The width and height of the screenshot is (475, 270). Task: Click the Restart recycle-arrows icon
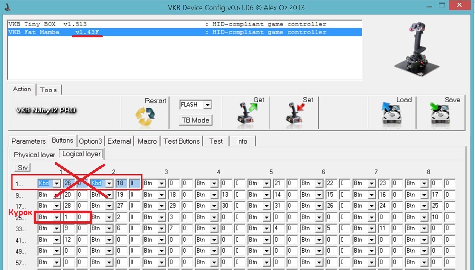145,116
